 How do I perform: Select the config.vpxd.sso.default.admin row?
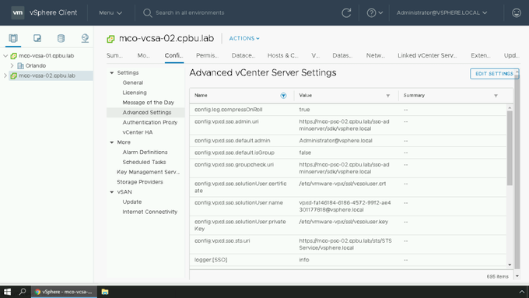point(348,141)
